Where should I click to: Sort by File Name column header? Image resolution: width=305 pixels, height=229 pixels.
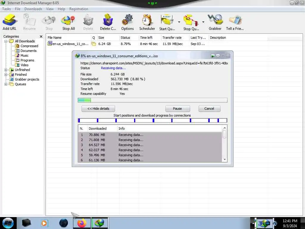click(x=69, y=38)
